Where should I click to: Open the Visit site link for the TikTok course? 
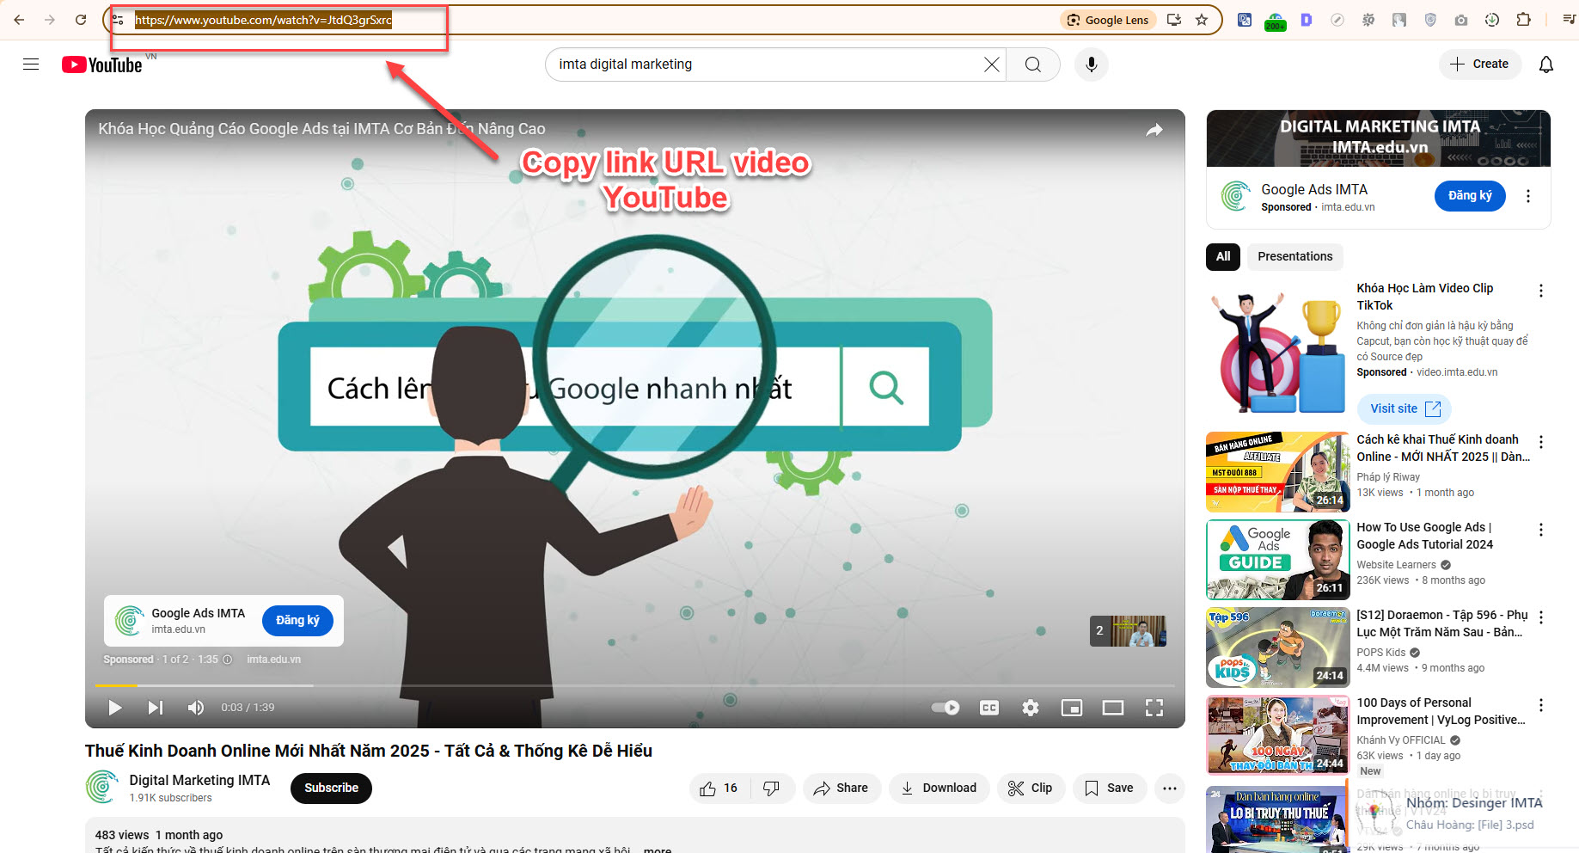click(1405, 408)
